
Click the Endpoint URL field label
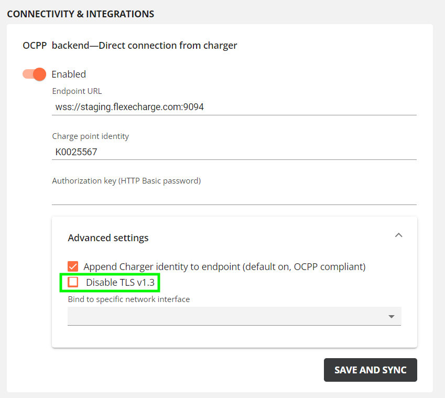pos(77,91)
